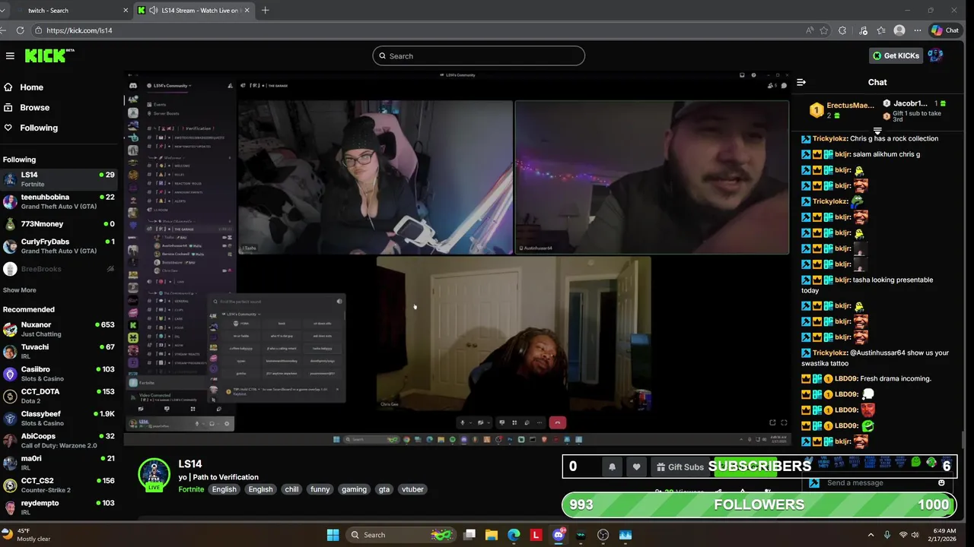
Task: Select the gaming tag
Action: point(354,489)
